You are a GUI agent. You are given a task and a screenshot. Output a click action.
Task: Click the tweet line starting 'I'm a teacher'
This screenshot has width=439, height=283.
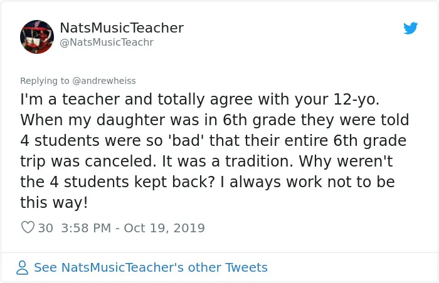(200, 100)
